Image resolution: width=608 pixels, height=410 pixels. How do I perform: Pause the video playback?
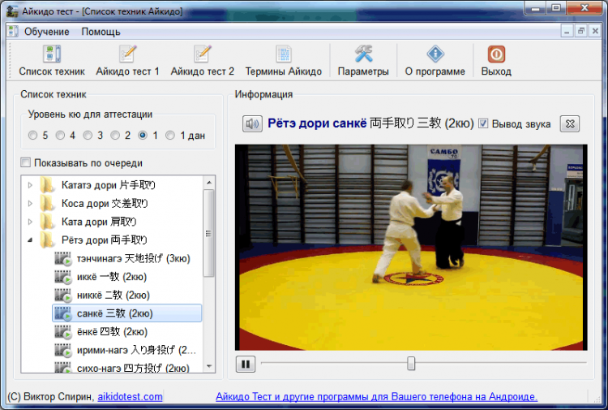[x=246, y=365]
